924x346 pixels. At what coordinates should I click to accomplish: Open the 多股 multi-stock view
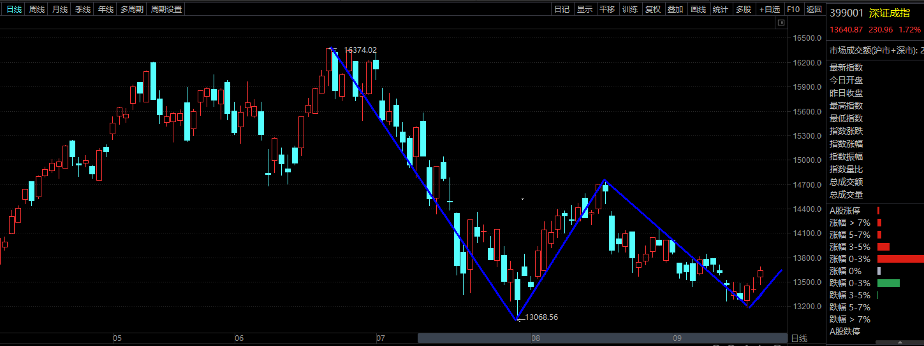(744, 10)
